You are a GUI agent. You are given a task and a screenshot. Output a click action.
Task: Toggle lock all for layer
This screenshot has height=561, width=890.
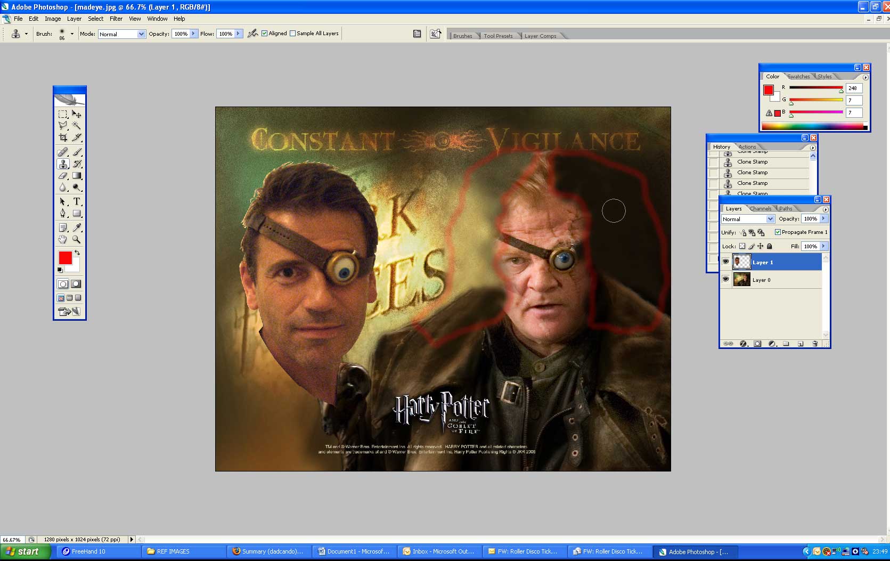coord(769,246)
